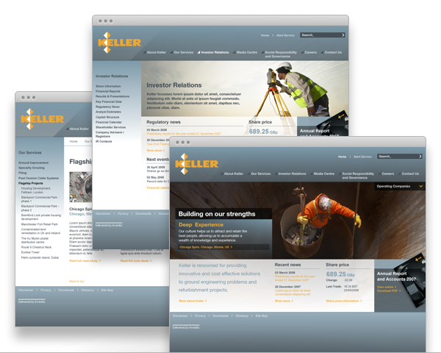This screenshot has width=441, height=353.
Task: Click Delivered by Investis in front window footer
Action: coord(186,327)
